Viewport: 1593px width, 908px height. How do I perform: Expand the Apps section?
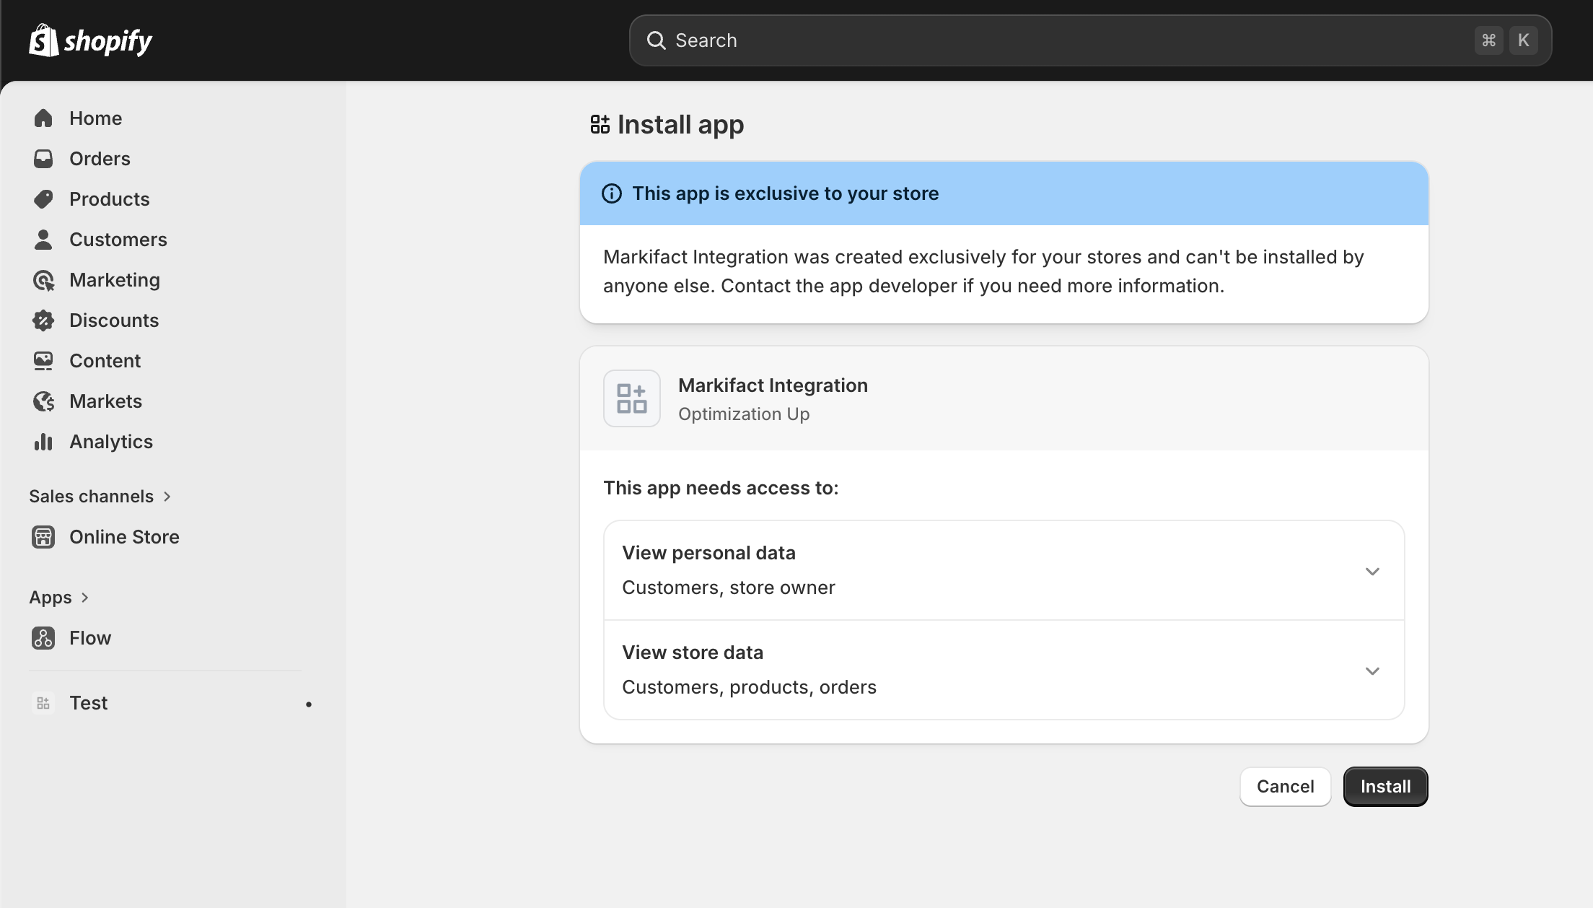61,597
